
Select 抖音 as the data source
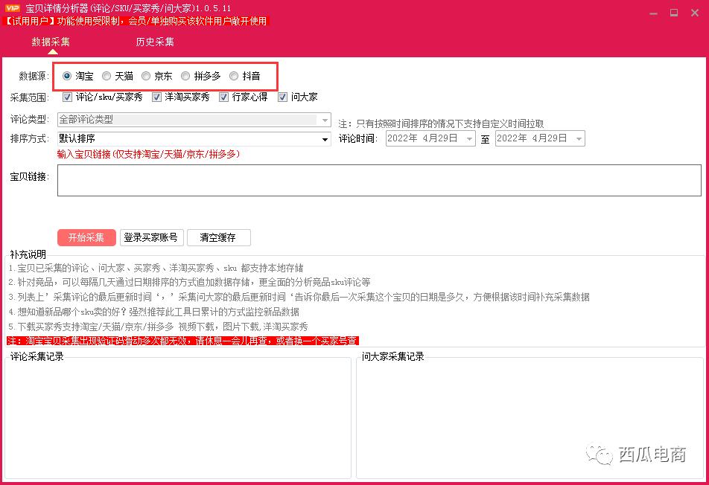tap(234, 76)
